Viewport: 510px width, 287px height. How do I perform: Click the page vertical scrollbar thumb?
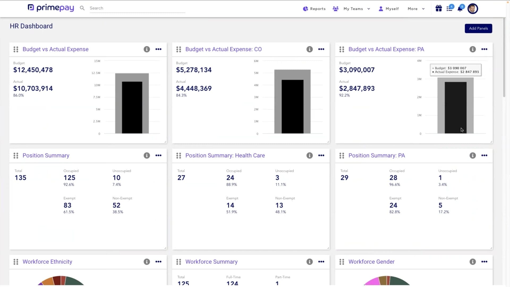(504, 57)
